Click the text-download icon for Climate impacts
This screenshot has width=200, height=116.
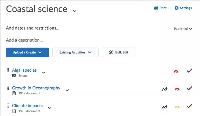point(164,107)
